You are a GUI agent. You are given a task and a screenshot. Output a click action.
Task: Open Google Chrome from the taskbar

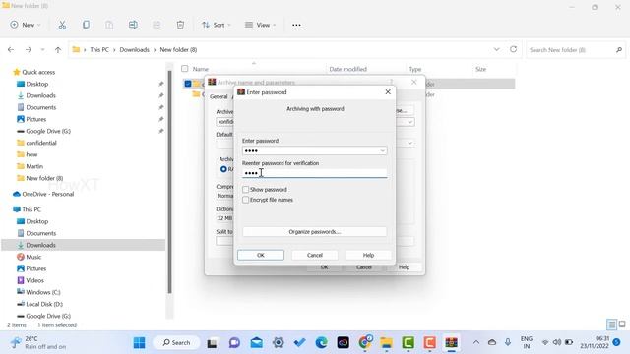point(365,343)
